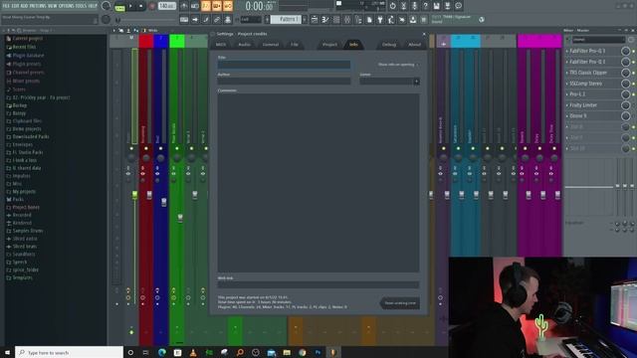The width and height of the screenshot is (637, 358).
Task: Open the playlist view from toolbar
Action: [315, 19]
